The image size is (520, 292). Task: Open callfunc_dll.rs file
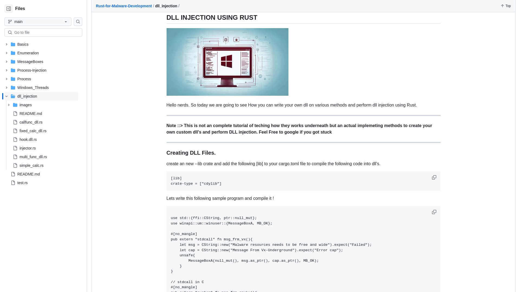click(31, 122)
